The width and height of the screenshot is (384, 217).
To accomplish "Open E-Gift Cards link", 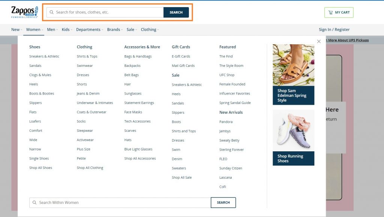I will coord(181,56).
